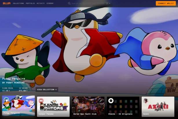Click the command-K shortcut hint
The image size is (178, 119).
(x=108, y=3)
